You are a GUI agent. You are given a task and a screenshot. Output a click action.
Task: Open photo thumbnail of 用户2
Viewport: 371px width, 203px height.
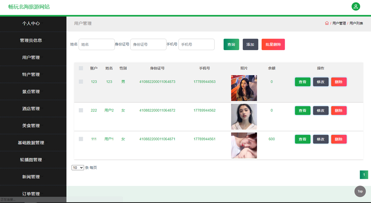pyautogui.click(x=244, y=117)
